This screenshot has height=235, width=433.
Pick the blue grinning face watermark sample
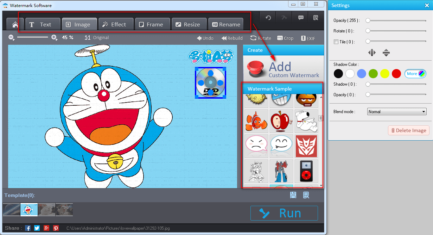pos(281,100)
